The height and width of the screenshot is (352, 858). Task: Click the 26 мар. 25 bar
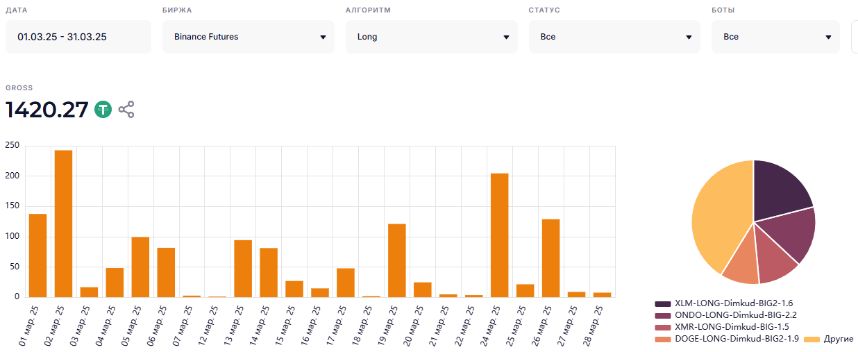tap(550, 258)
